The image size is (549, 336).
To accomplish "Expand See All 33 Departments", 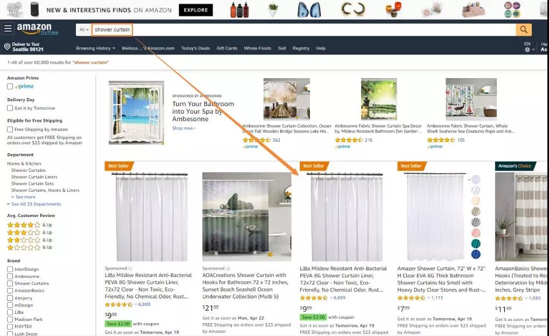I will point(36,204).
